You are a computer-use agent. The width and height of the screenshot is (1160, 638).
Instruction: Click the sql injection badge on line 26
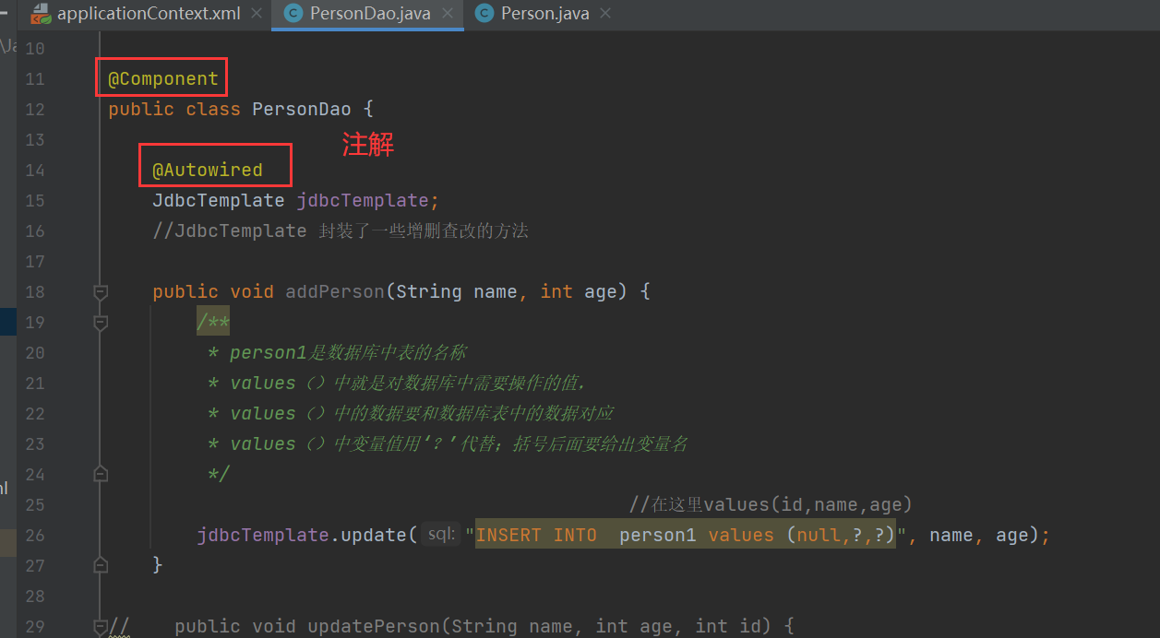pyautogui.click(x=440, y=534)
